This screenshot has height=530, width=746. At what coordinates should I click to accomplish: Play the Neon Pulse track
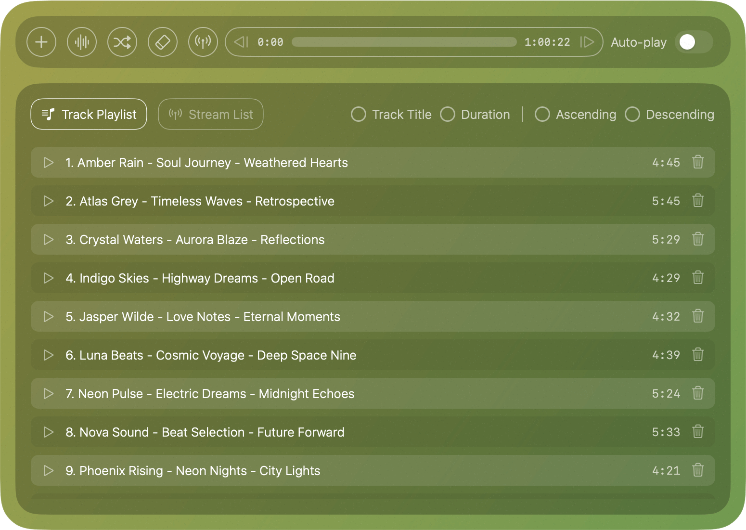pyautogui.click(x=48, y=393)
